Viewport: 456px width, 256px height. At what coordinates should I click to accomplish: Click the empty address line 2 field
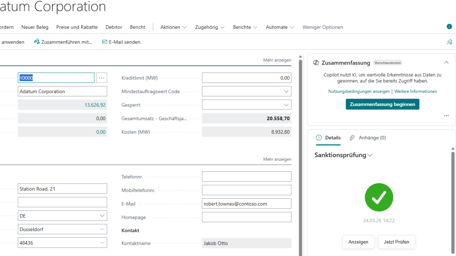[x=62, y=202]
